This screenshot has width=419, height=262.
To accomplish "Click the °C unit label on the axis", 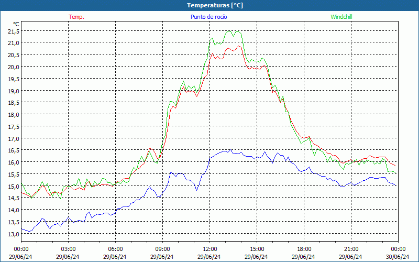I will tap(16, 24).
